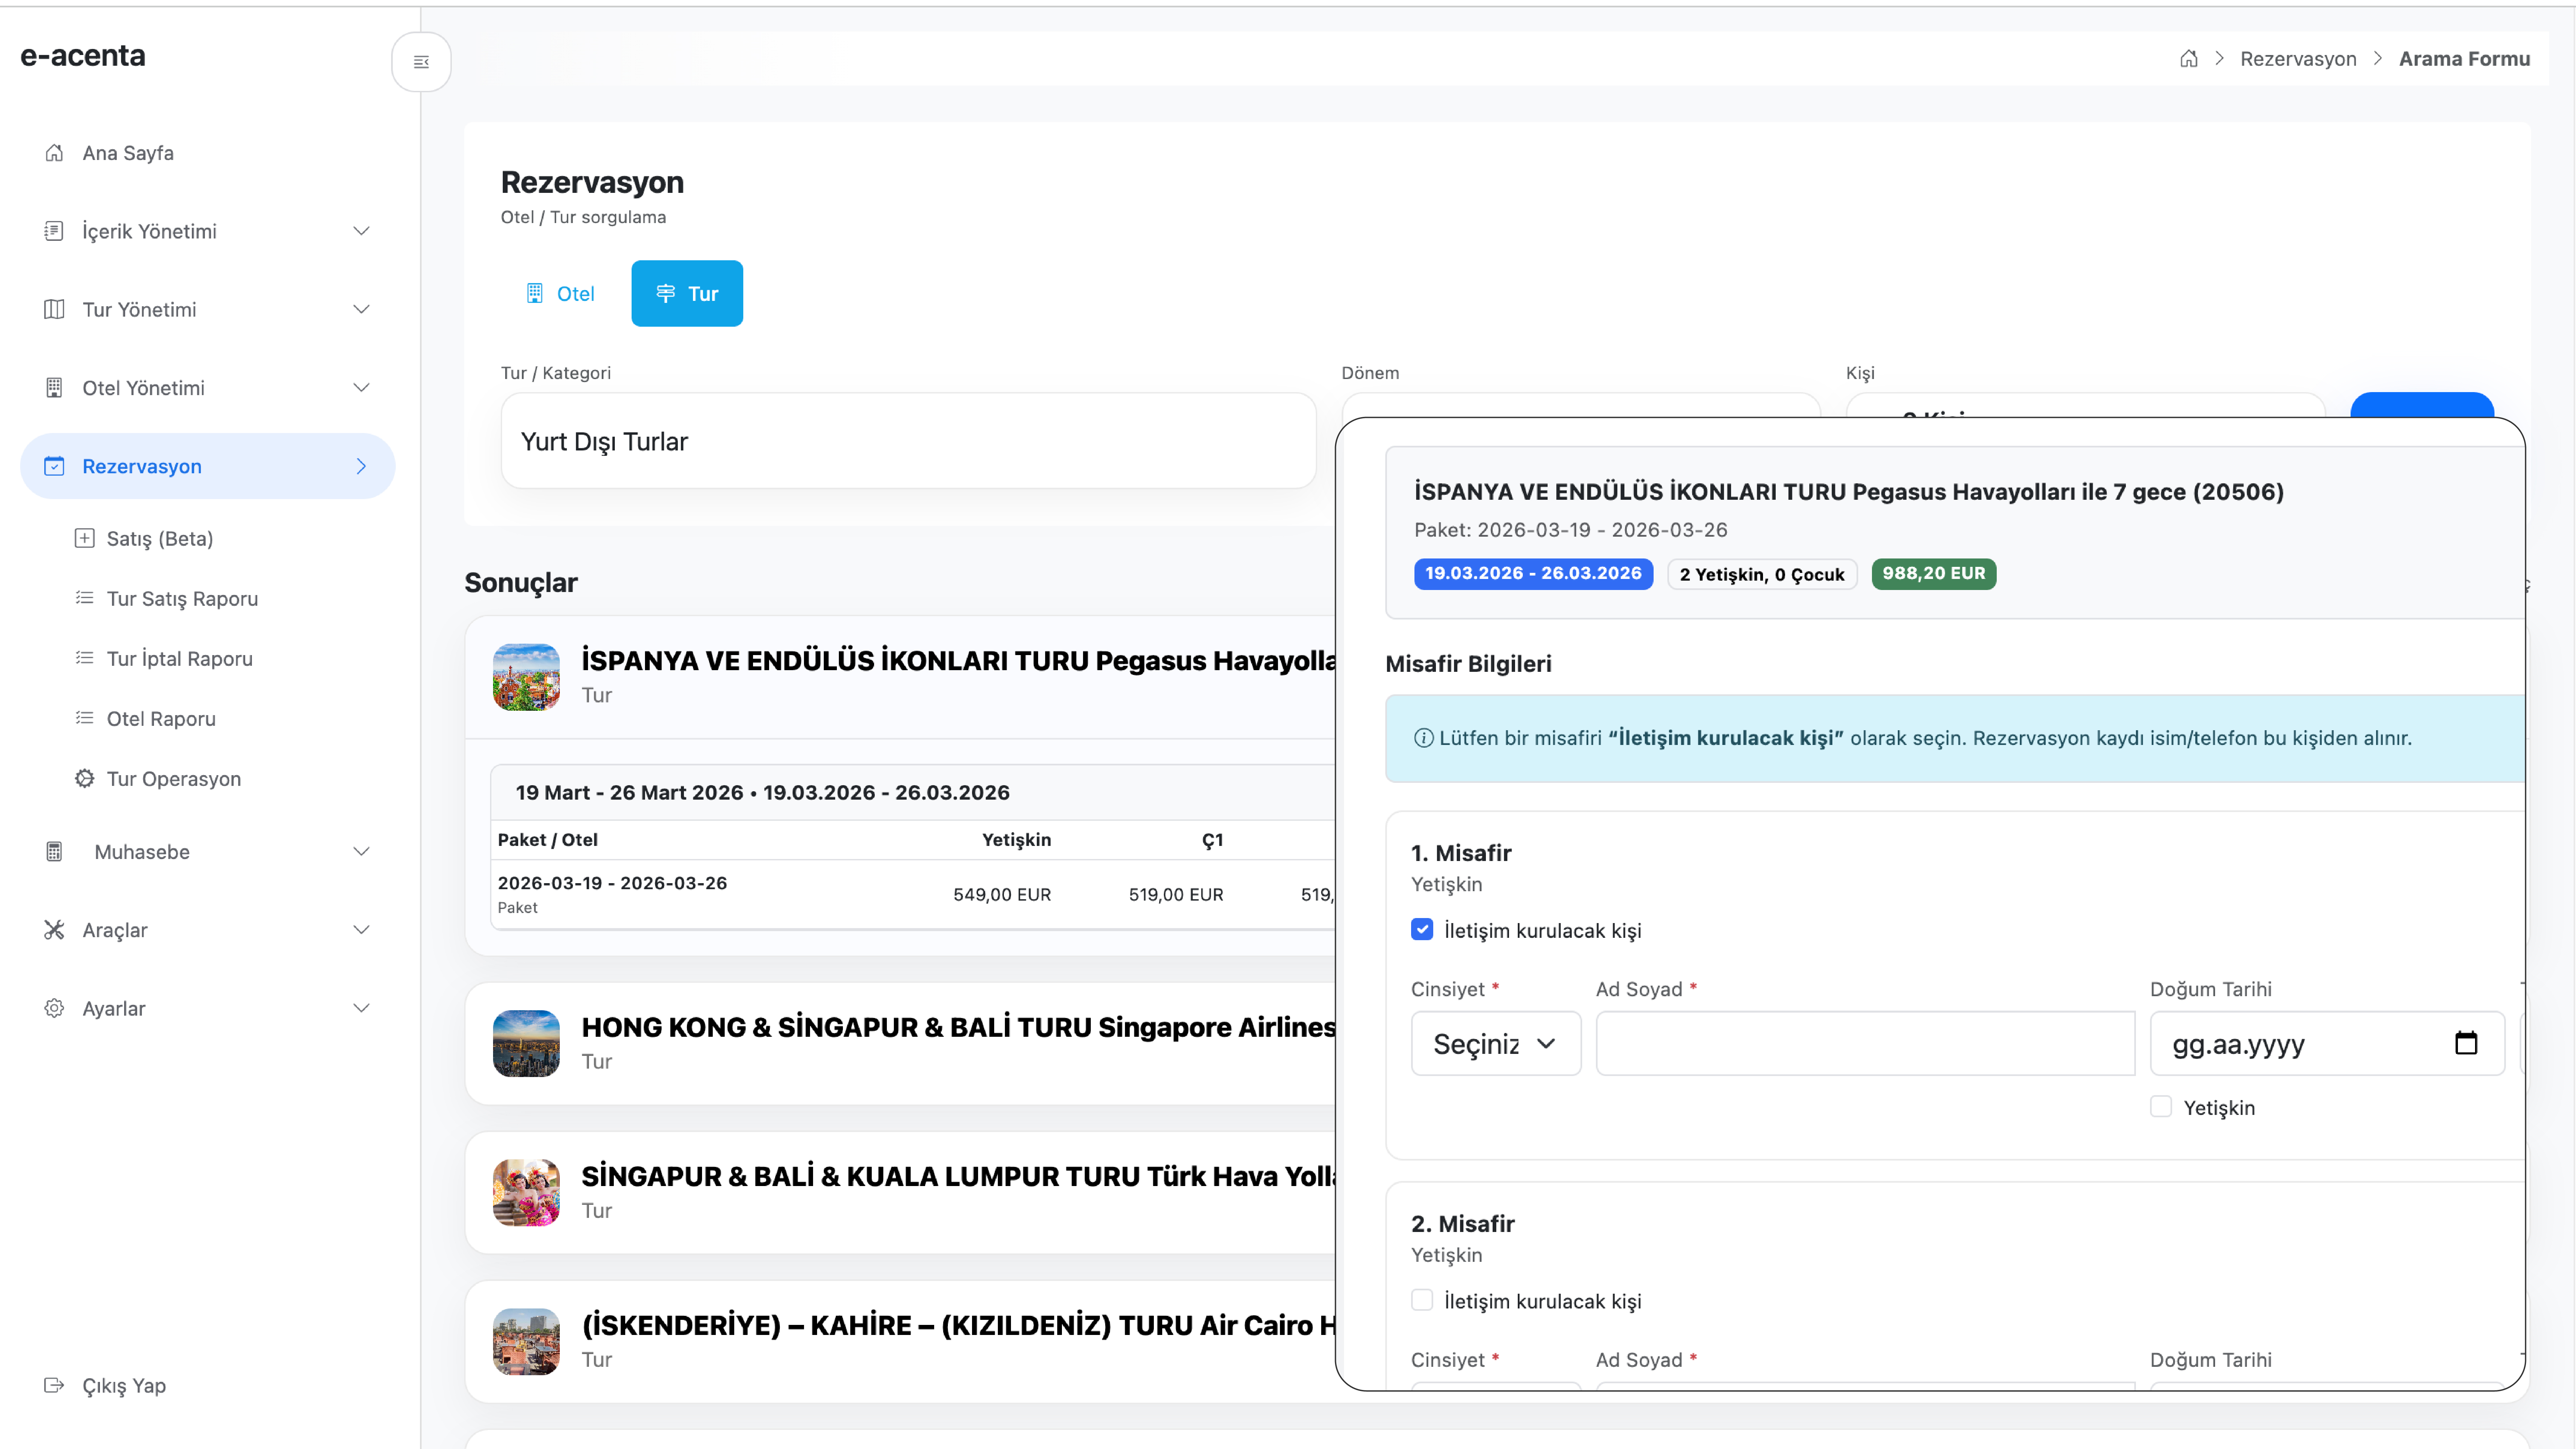Click the sidebar collapse hamburger icon

pyautogui.click(x=421, y=62)
